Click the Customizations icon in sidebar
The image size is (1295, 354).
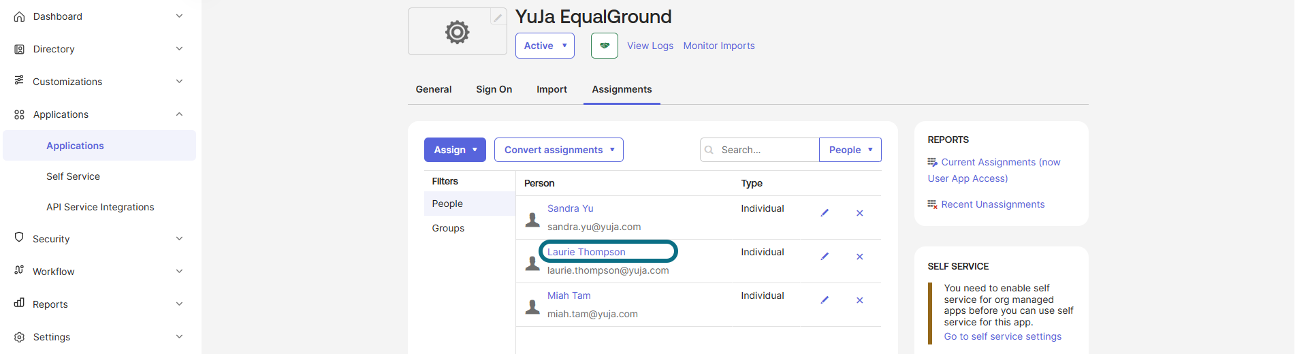[19, 80]
